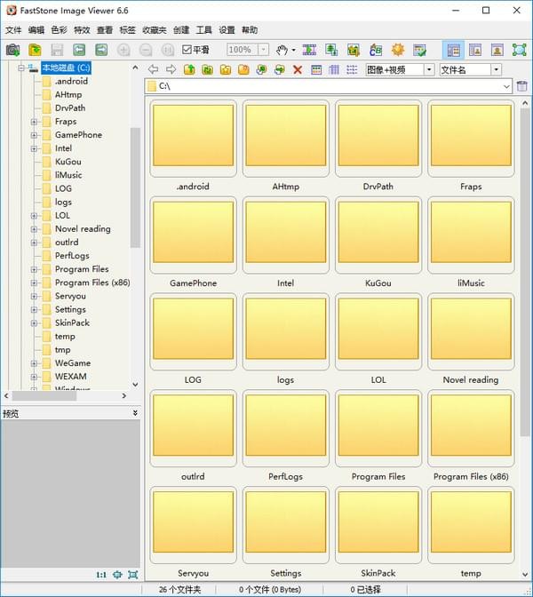Open the zoom percentage 100% combo box
The height and width of the screenshot is (597, 533).
click(x=263, y=50)
